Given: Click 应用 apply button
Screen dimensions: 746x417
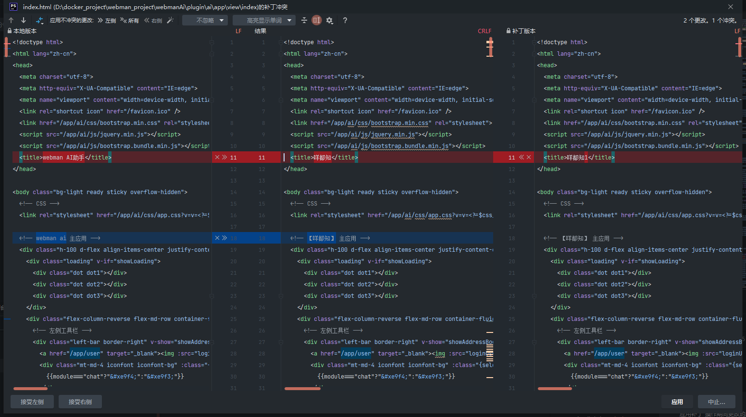Looking at the screenshot, I should coord(677,402).
